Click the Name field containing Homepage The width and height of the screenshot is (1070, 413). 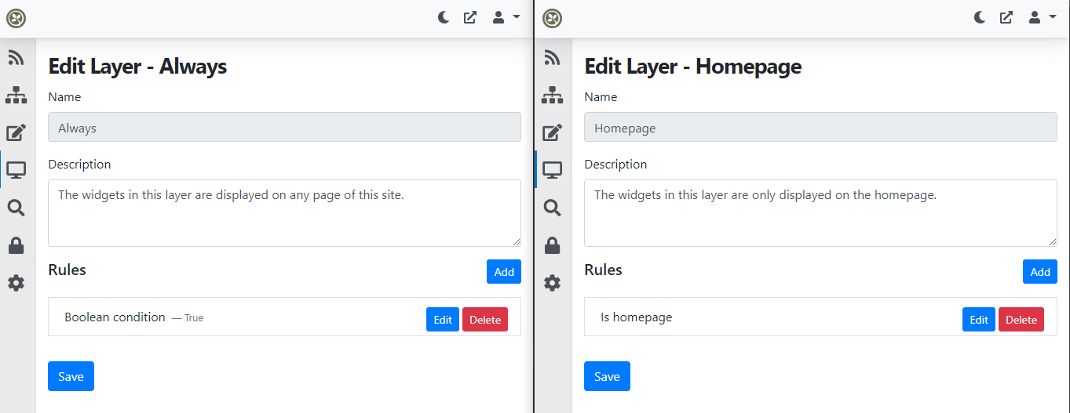(820, 127)
